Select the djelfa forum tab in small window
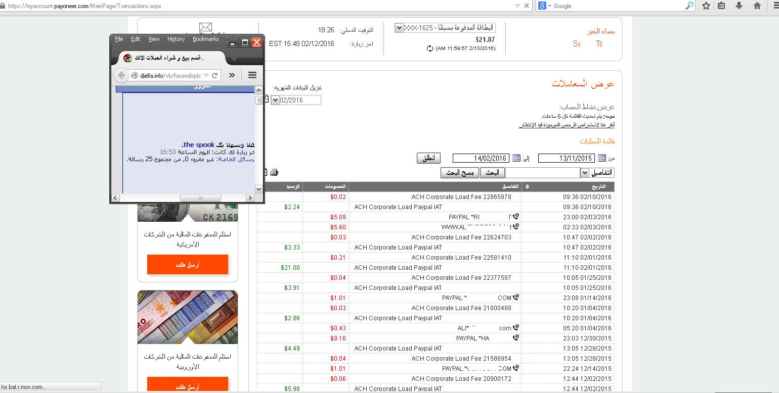 pos(170,58)
